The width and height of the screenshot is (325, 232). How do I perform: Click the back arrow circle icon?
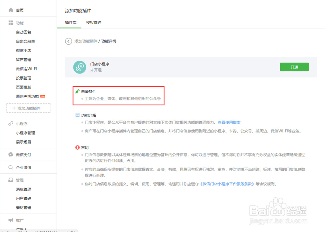(x=68, y=41)
